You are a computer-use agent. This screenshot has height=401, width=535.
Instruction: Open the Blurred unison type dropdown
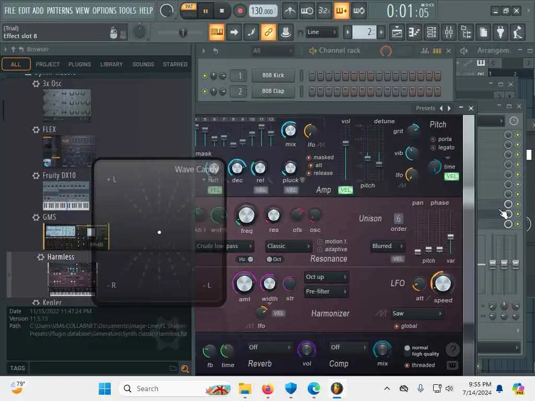click(x=387, y=246)
